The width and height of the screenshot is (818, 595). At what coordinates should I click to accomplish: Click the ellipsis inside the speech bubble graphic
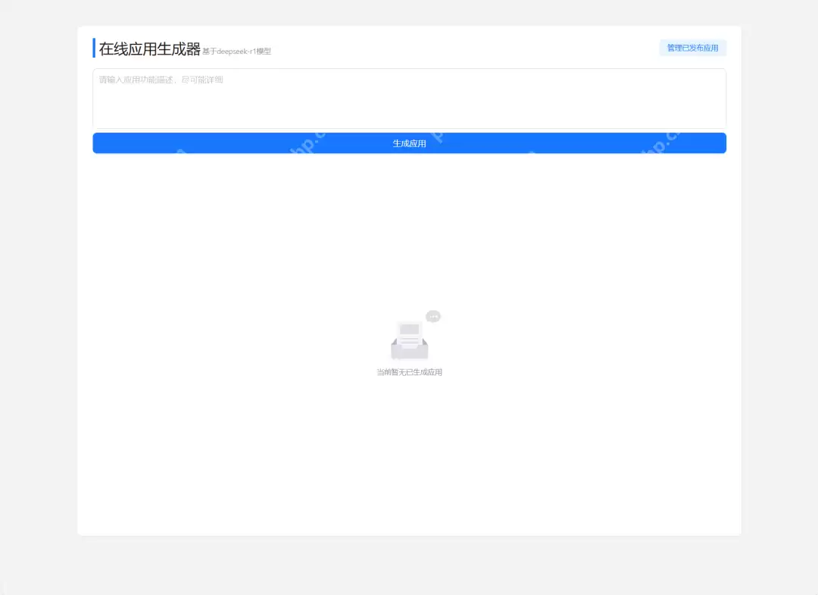click(432, 316)
